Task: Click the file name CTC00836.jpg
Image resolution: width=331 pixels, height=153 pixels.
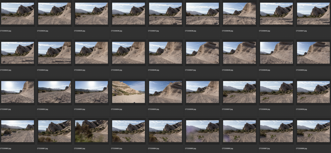Action: pos(117,31)
